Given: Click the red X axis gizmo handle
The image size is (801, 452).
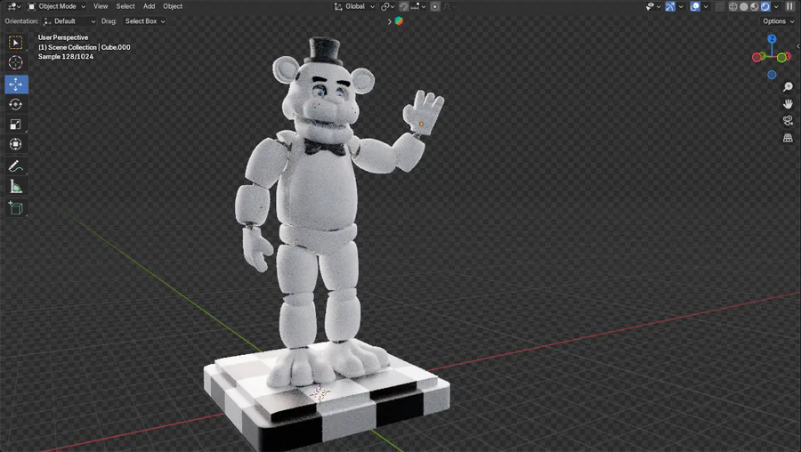Looking at the screenshot, I should click(x=756, y=58).
